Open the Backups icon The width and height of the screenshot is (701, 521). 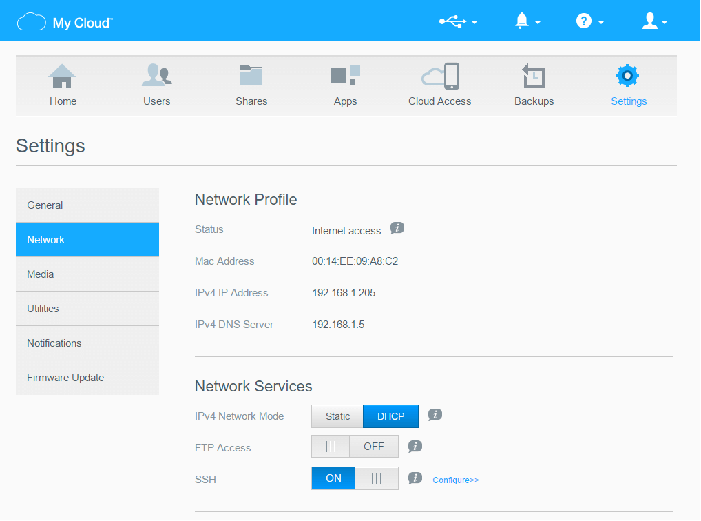(534, 76)
